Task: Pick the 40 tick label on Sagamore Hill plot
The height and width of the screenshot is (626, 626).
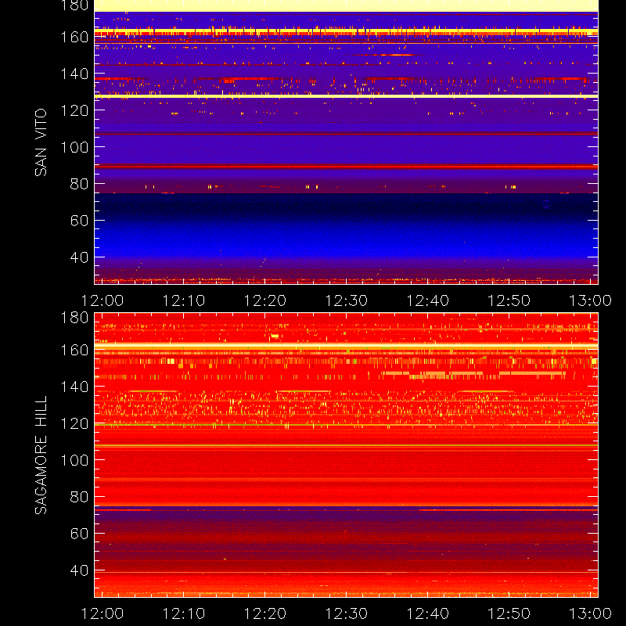Action: click(79, 570)
